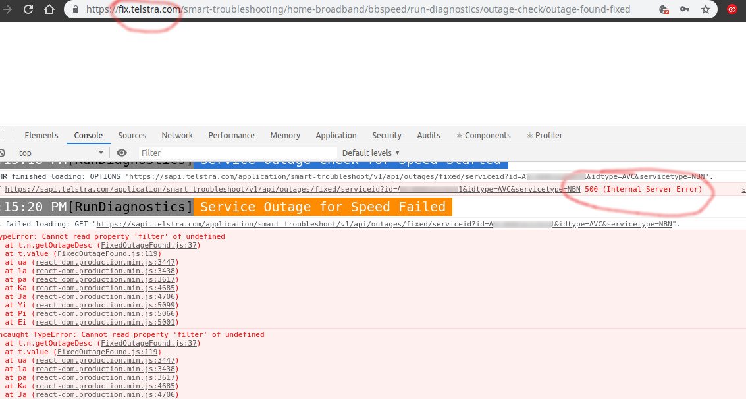Open the 'top' JavaScript context dropdown
The height and width of the screenshot is (399, 746).
coord(61,153)
